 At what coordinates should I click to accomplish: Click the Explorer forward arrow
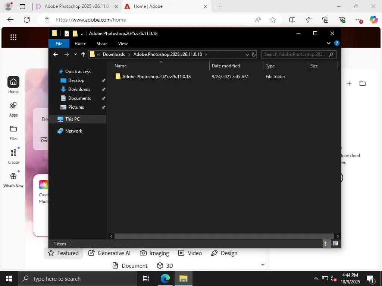pyautogui.click(x=67, y=54)
